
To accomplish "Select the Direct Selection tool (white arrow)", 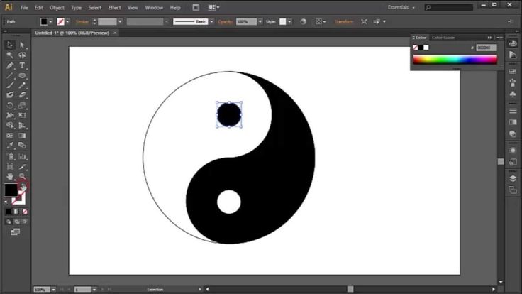I will (22, 45).
